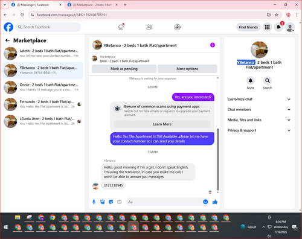Open the Jafeth conversation in list
Image resolution: width=302 pixels, height=239 pixels.
[42, 53]
